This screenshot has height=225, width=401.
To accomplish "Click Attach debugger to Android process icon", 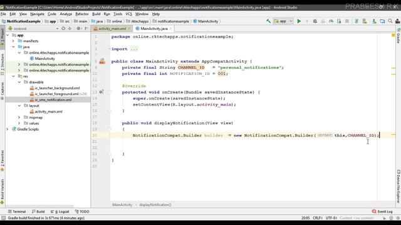I will 339,21.
